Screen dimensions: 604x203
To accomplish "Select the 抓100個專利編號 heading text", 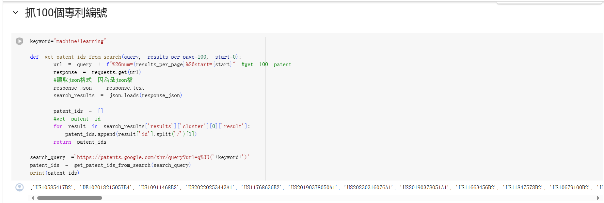I will 66,13.
